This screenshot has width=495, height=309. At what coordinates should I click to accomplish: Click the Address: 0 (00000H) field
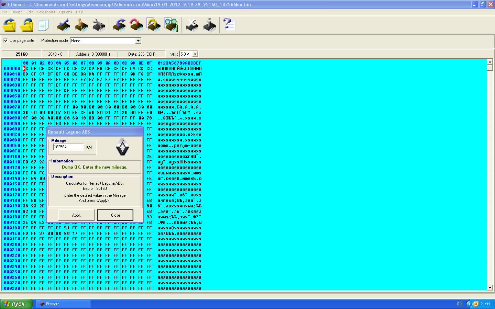coord(93,54)
